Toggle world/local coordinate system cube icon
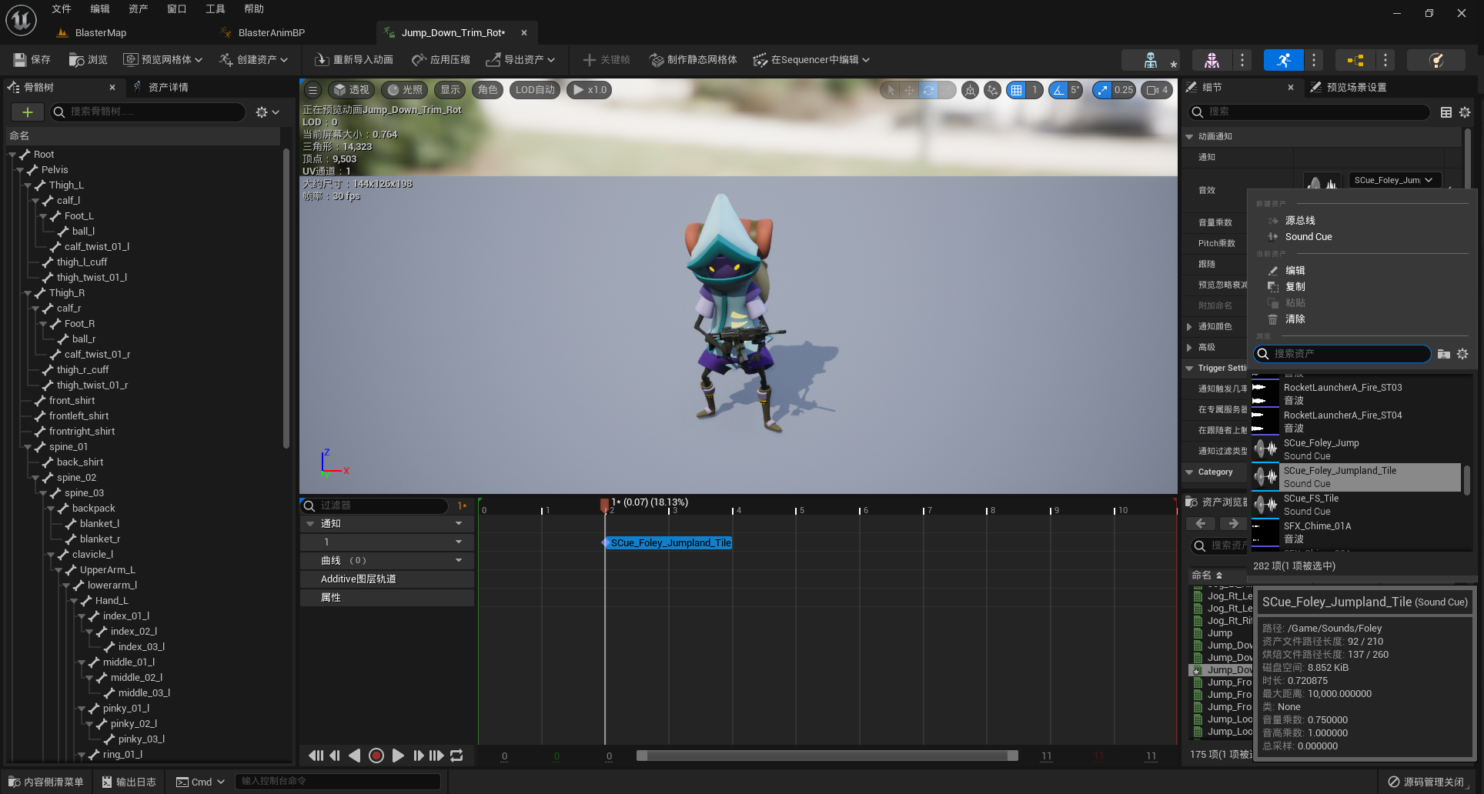This screenshot has width=1484, height=794. (x=970, y=90)
